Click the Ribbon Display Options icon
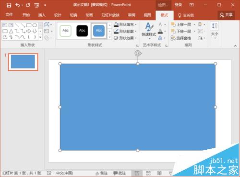The image size is (240, 177). [192, 5]
